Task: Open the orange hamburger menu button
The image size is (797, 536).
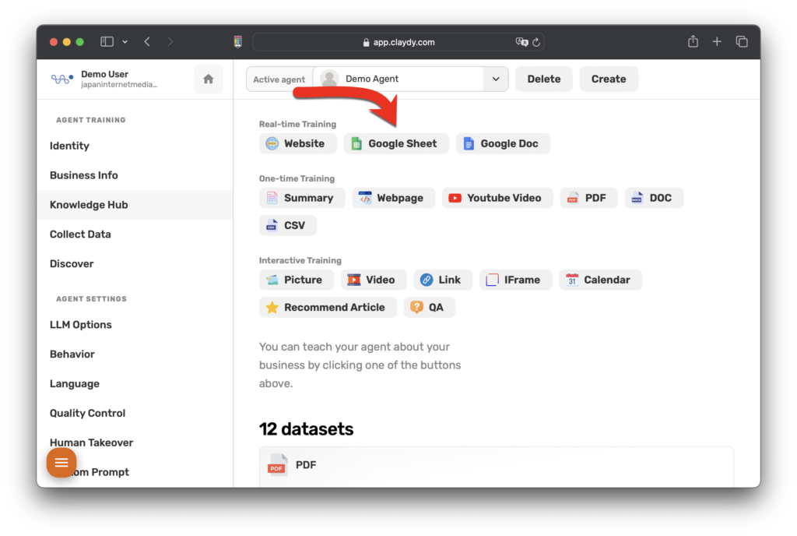Action: point(61,463)
